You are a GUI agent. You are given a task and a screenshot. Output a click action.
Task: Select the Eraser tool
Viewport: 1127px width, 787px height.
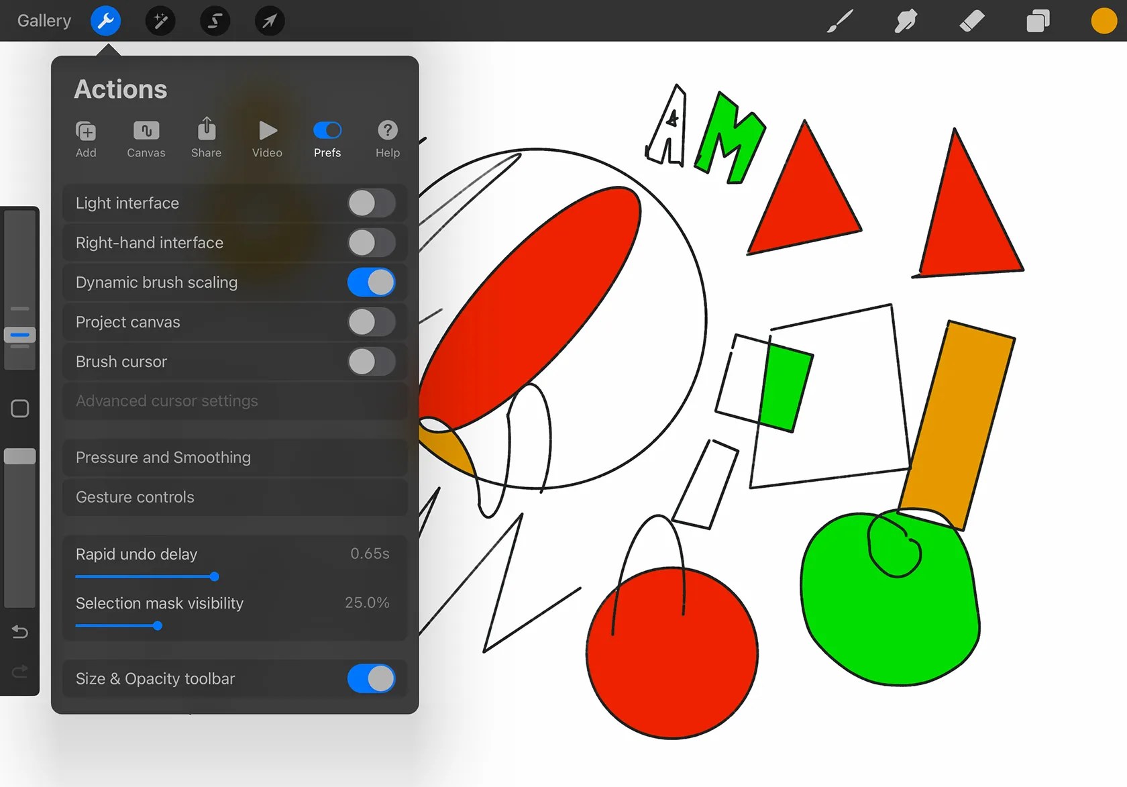[x=971, y=21]
